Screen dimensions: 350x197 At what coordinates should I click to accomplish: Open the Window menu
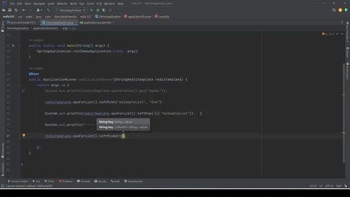(x=109, y=4)
